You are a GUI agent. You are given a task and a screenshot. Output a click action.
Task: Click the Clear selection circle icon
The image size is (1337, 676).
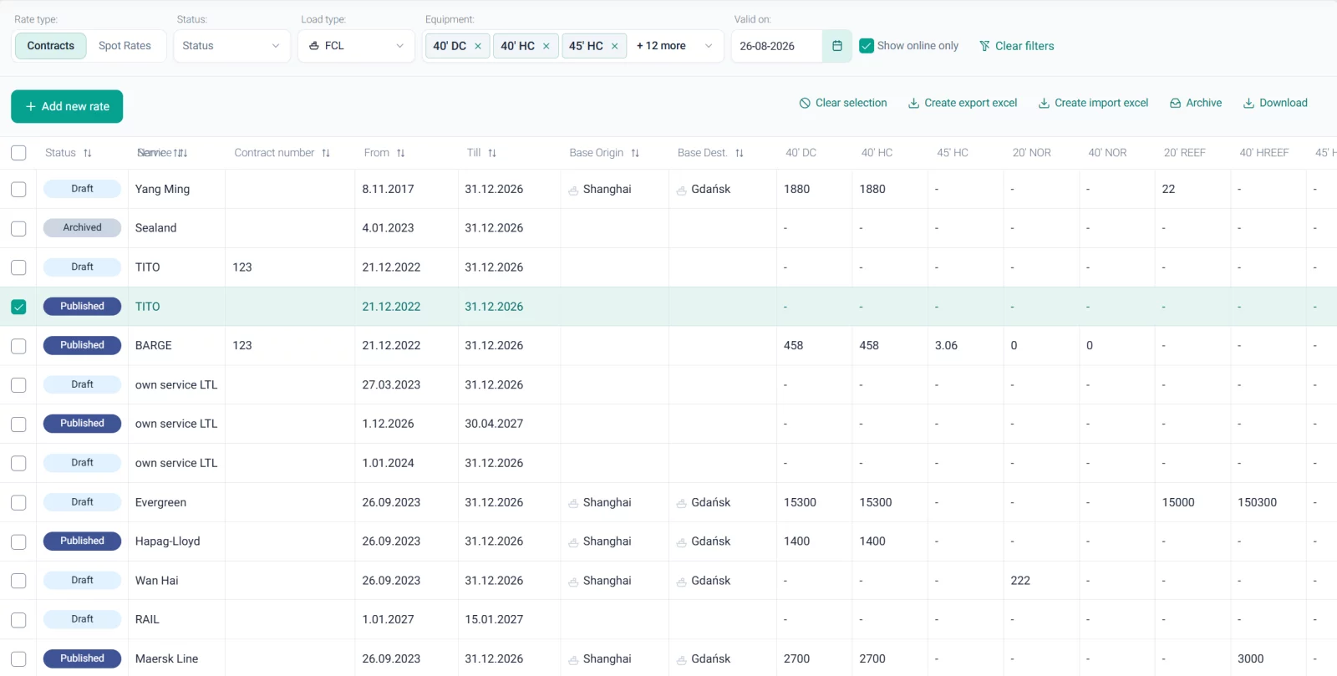click(x=805, y=103)
